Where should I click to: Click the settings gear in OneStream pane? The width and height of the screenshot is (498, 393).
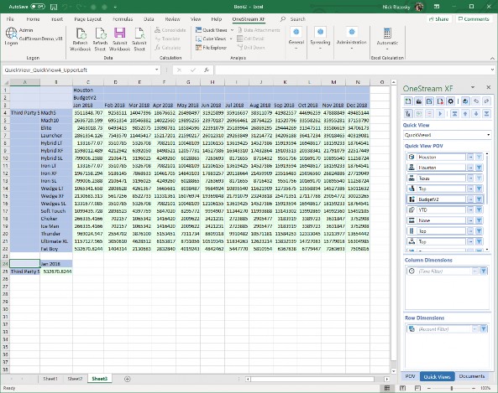[450, 101]
